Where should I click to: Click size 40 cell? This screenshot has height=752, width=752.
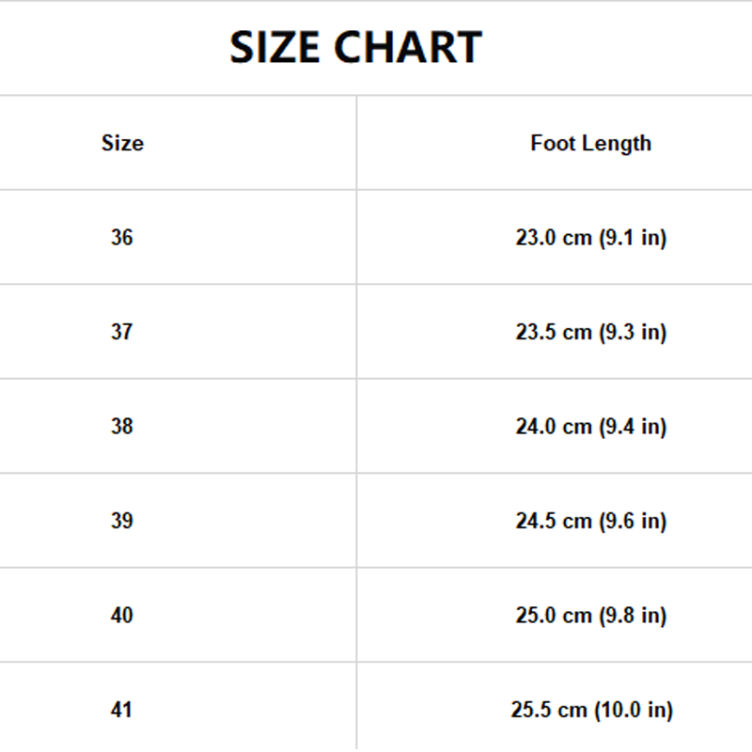tap(122, 616)
